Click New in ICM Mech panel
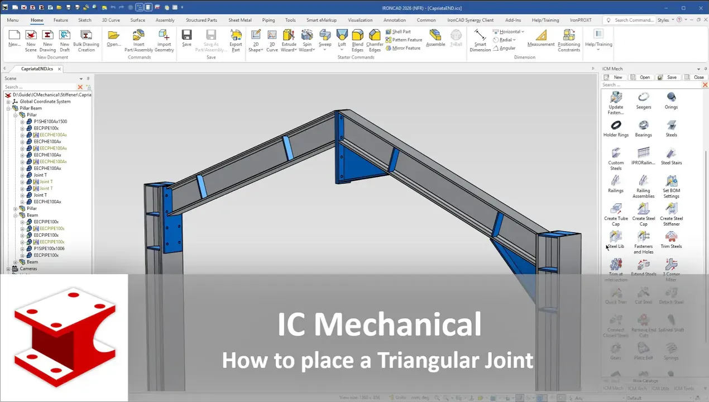 tap(614, 78)
